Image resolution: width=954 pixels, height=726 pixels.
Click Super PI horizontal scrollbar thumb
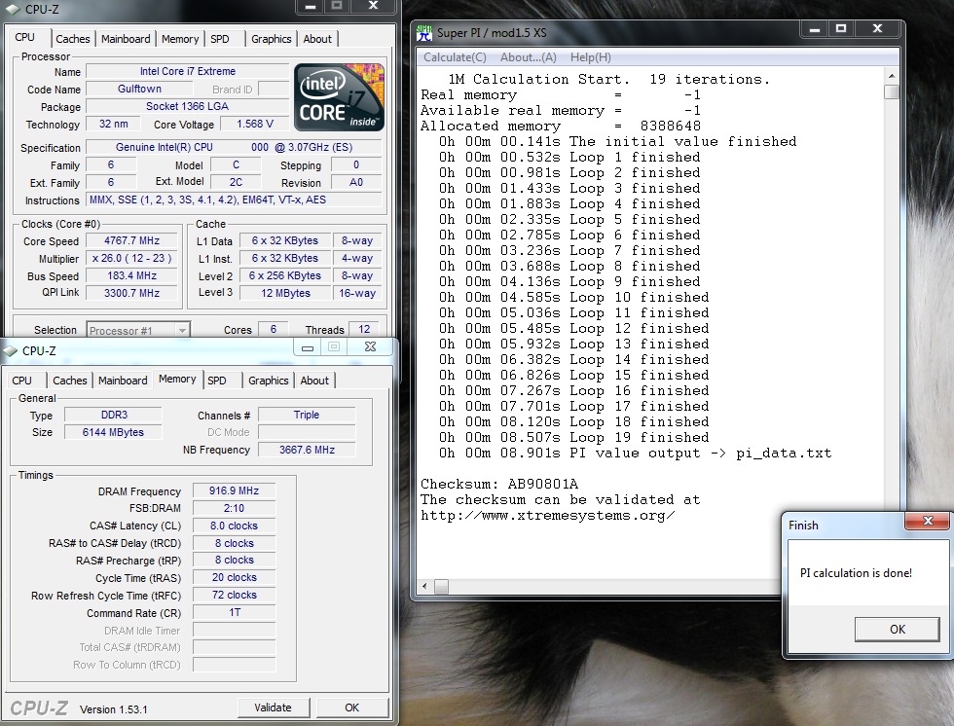tap(442, 586)
